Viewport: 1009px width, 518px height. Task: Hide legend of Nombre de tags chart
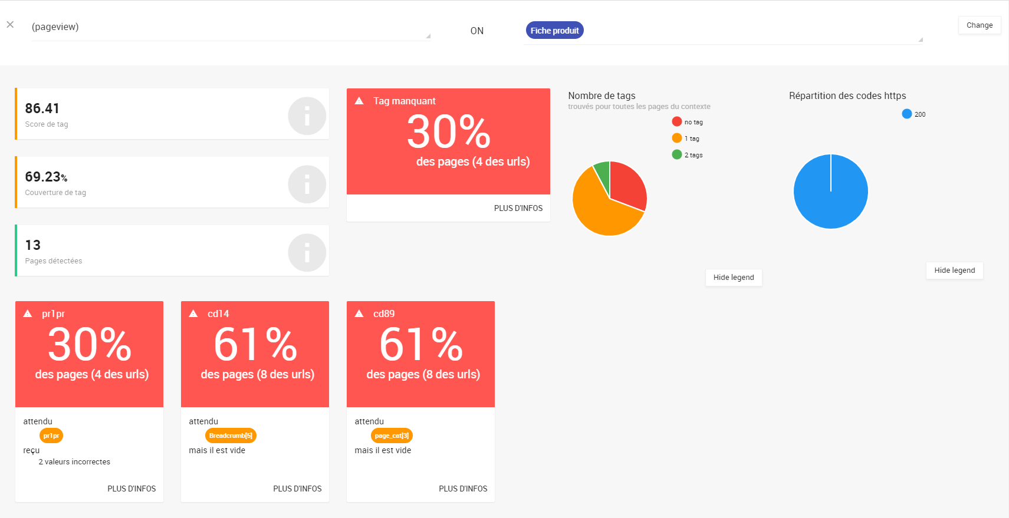click(x=734, y=278)
